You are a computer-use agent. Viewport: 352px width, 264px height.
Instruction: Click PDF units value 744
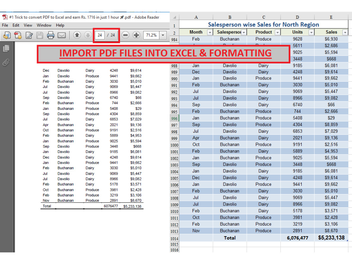115,103
